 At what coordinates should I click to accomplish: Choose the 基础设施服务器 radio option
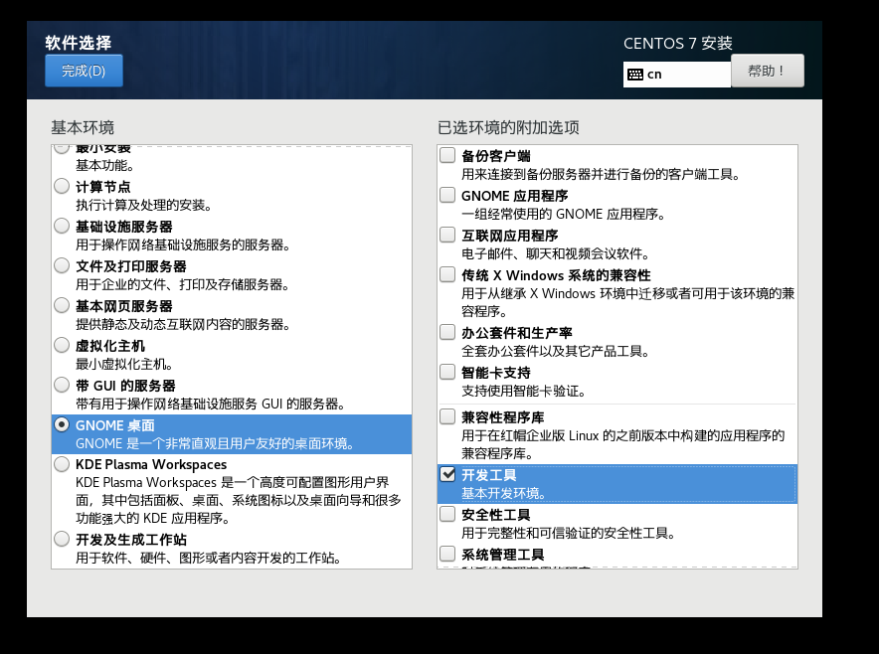tap(62, 226)
